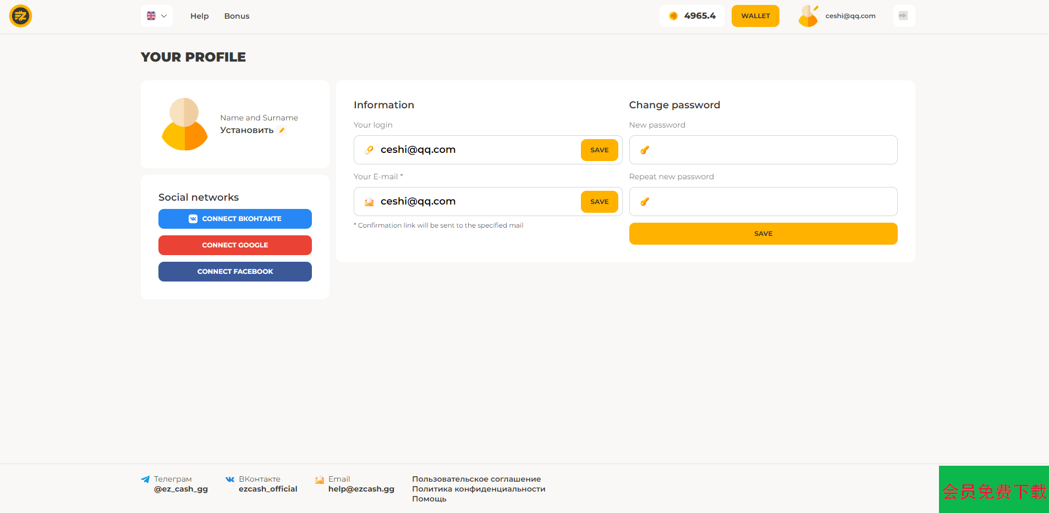Connect the VKontakte account
Viewport: 1049px width, 513px height.
coord(235,219)
